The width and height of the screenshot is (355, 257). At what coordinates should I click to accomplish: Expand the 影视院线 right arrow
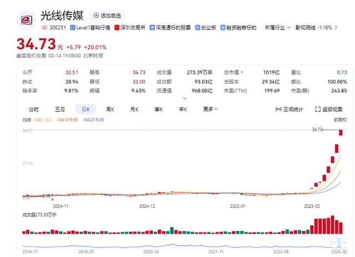(x=336, y=28)
